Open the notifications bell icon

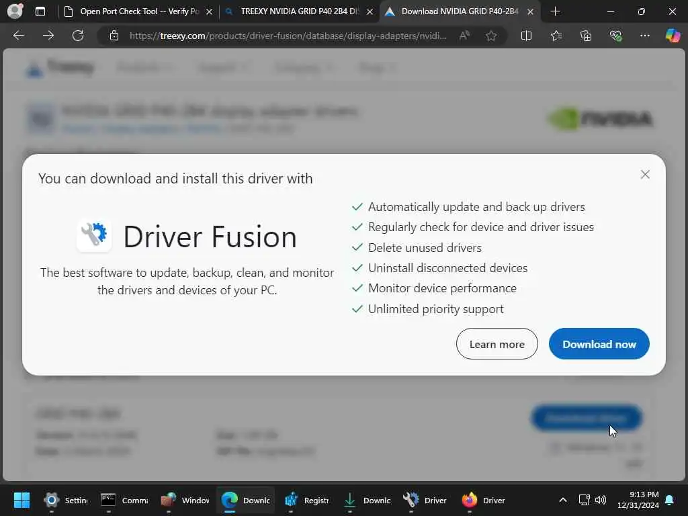pyautogui.click(x=670, y=500)
